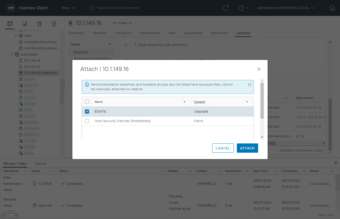340x219 pixels.
Task: Toggle the select-all checkbox in baseline table
Action: [87, 102]
